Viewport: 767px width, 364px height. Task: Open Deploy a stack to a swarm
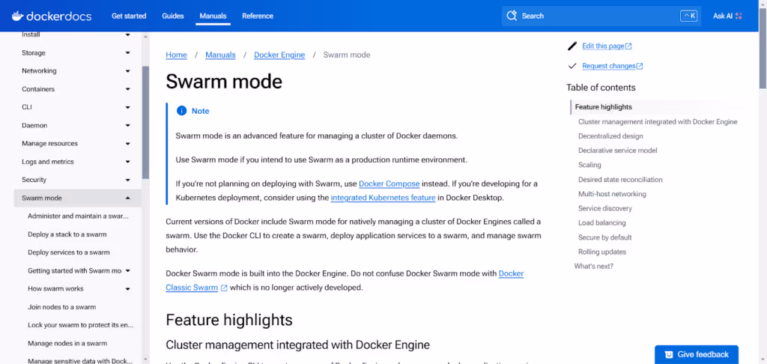click(x=67, y=234)
